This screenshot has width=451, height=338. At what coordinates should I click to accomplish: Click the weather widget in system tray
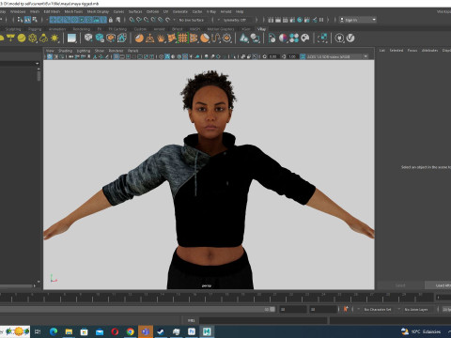[x=421, y=331]
